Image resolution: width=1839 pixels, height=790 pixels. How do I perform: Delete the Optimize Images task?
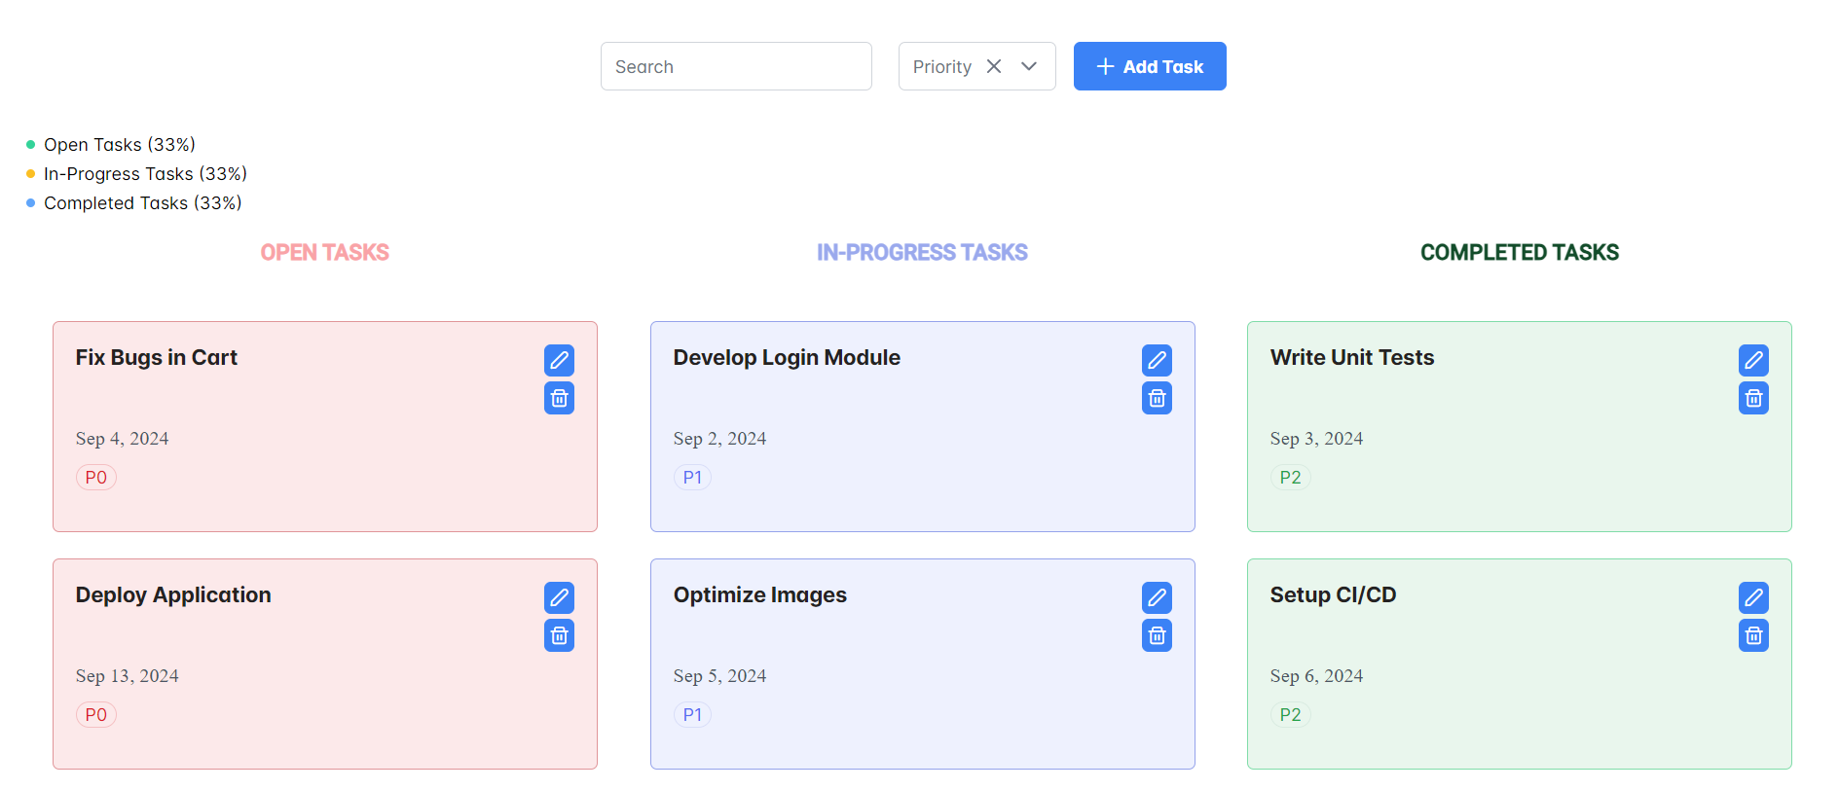(x=1157, y=635)
